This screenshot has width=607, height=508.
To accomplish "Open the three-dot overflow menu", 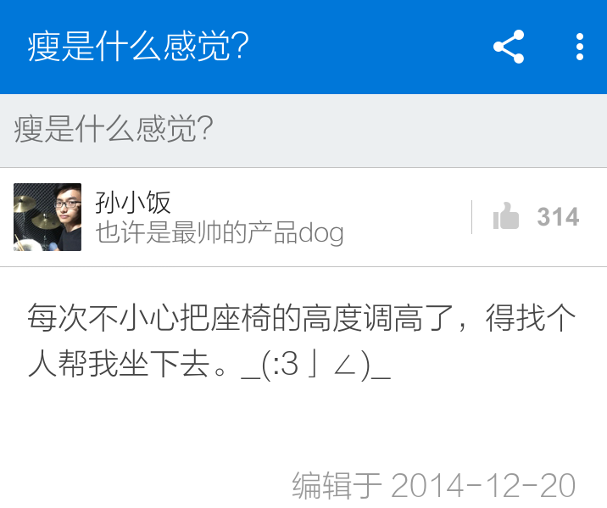I will pyautogui.click(x=580, y=47).
